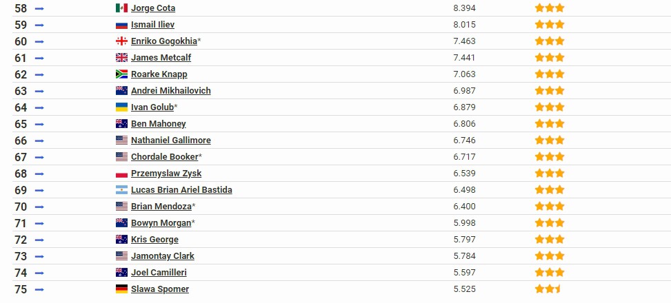Visit the Brian Mendoza profile link
The image size is (671, 303).
tap(161, 207)
